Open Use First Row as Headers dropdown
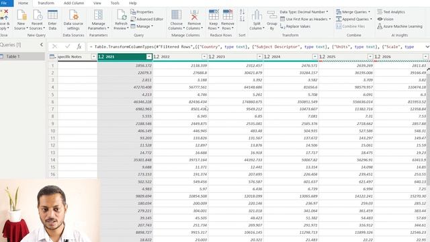The width and height of the screenshot is (430, 242). [306, 19]
